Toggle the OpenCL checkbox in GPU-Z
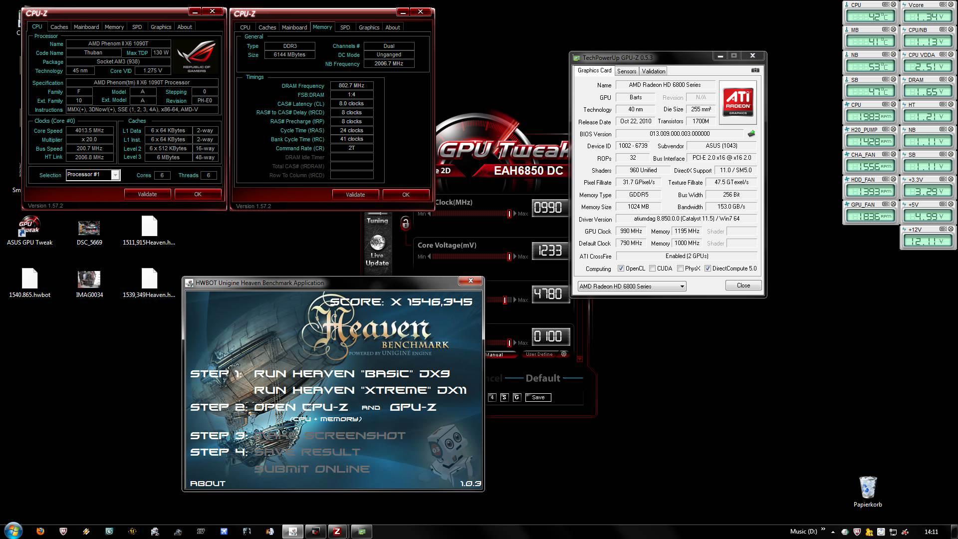The image size is (958, 539). pos(621,269)
